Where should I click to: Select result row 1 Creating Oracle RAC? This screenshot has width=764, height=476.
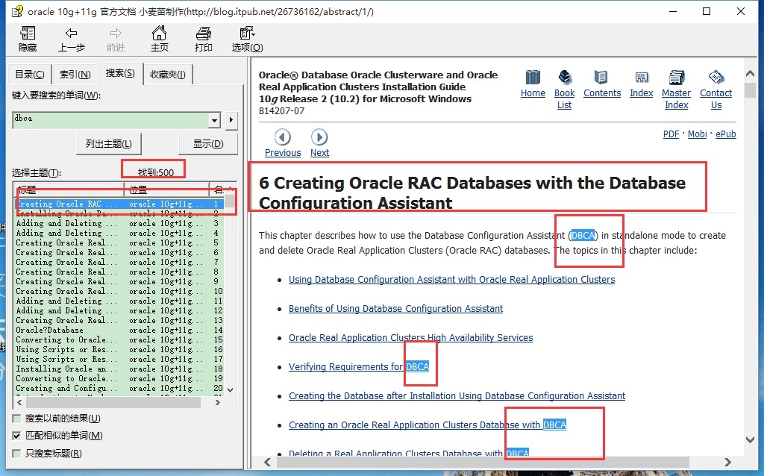(x=119, y=204)
